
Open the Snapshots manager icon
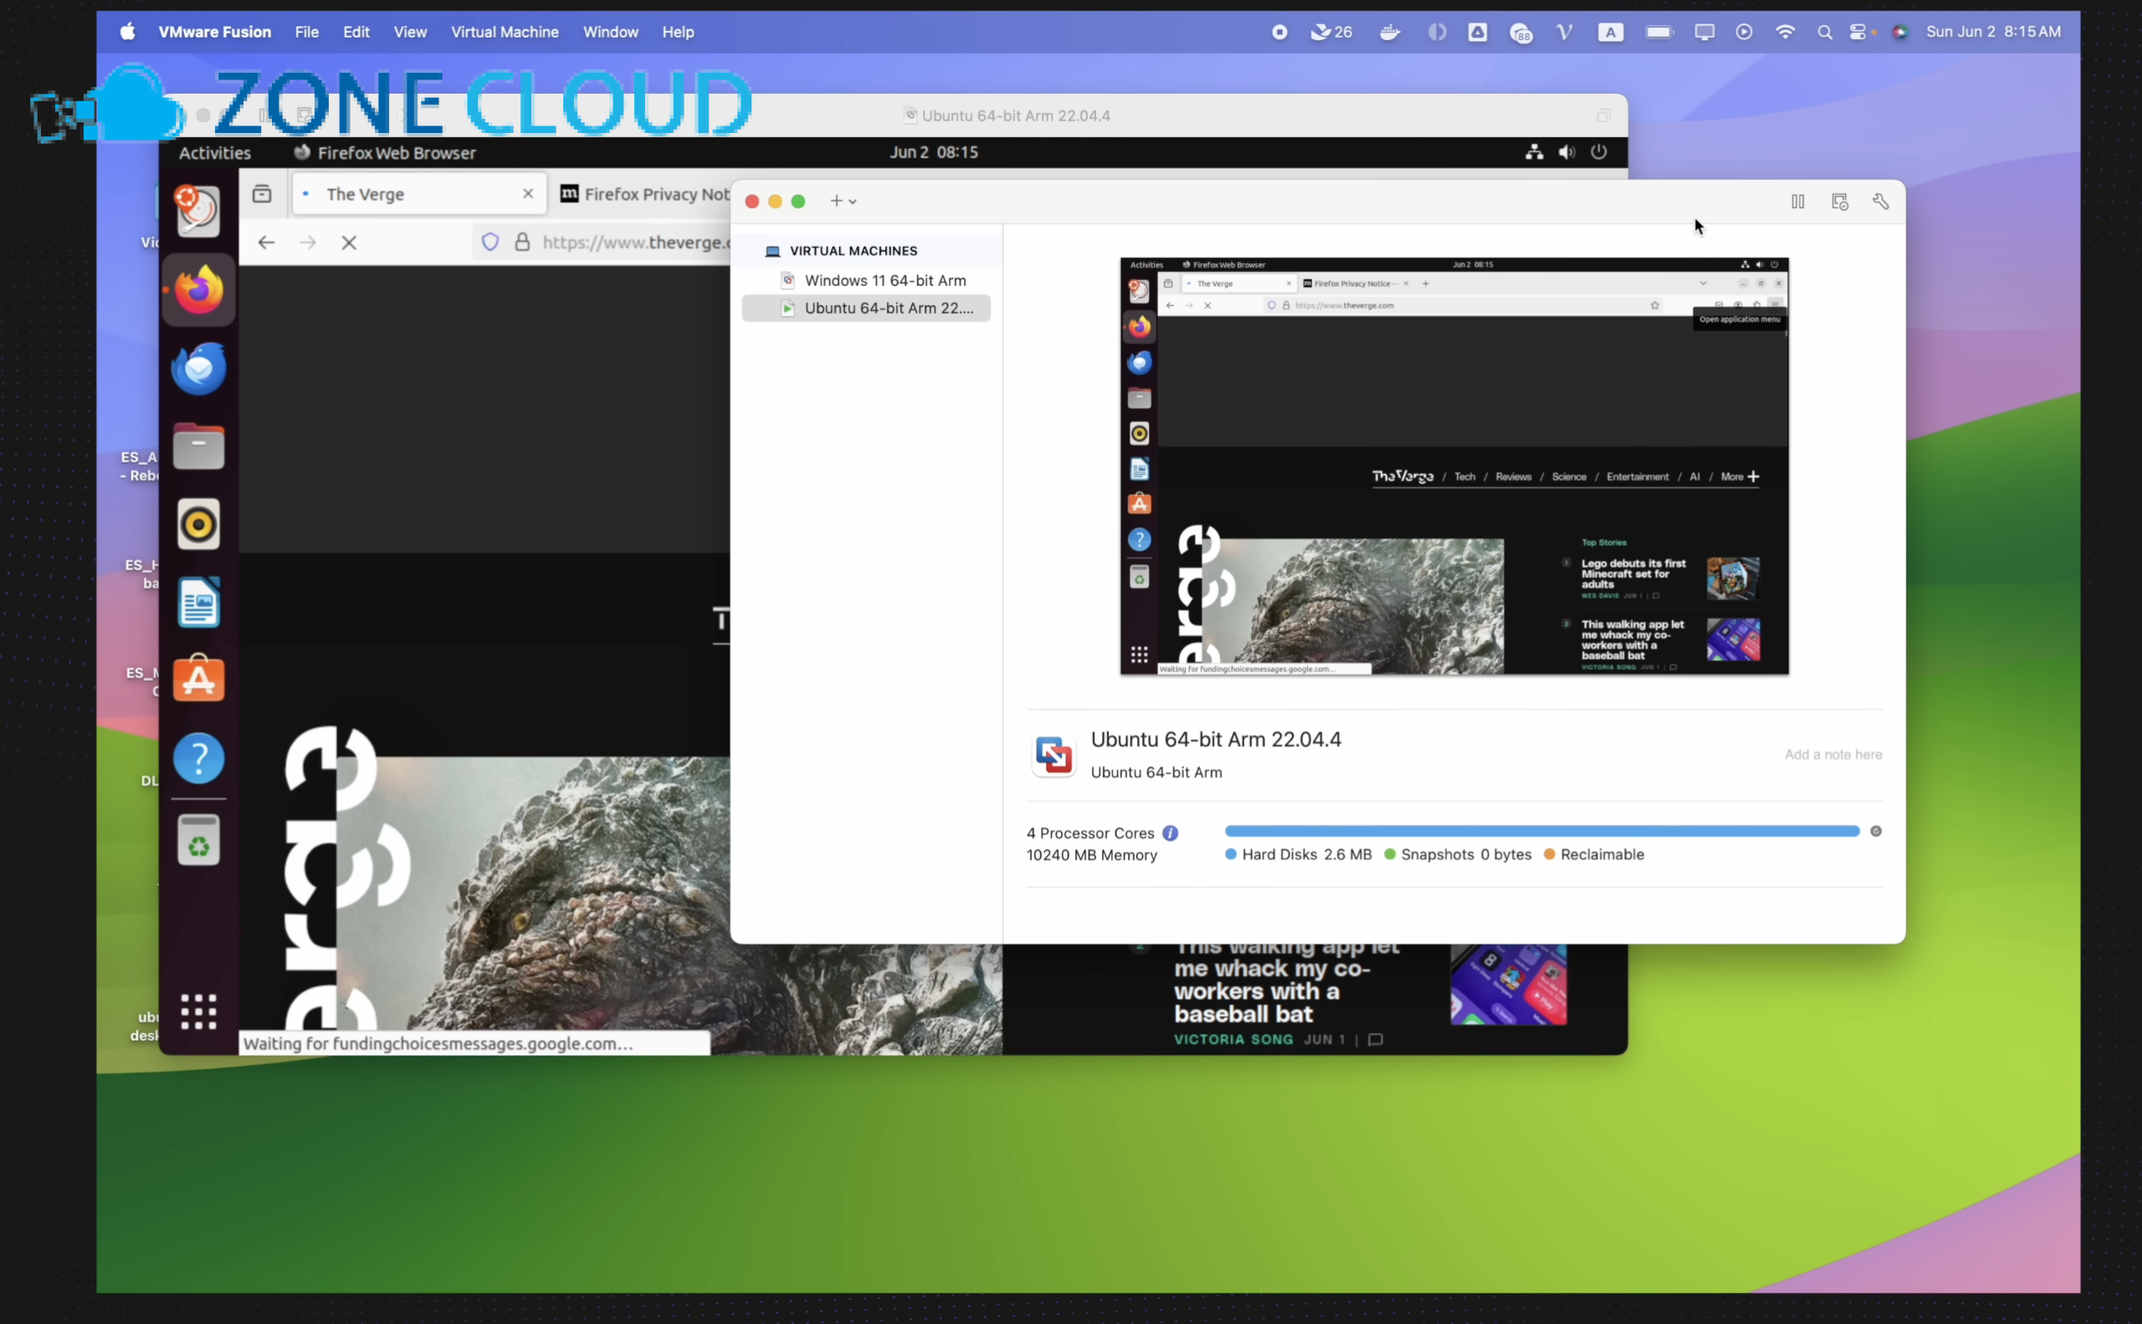(1840, 202)
